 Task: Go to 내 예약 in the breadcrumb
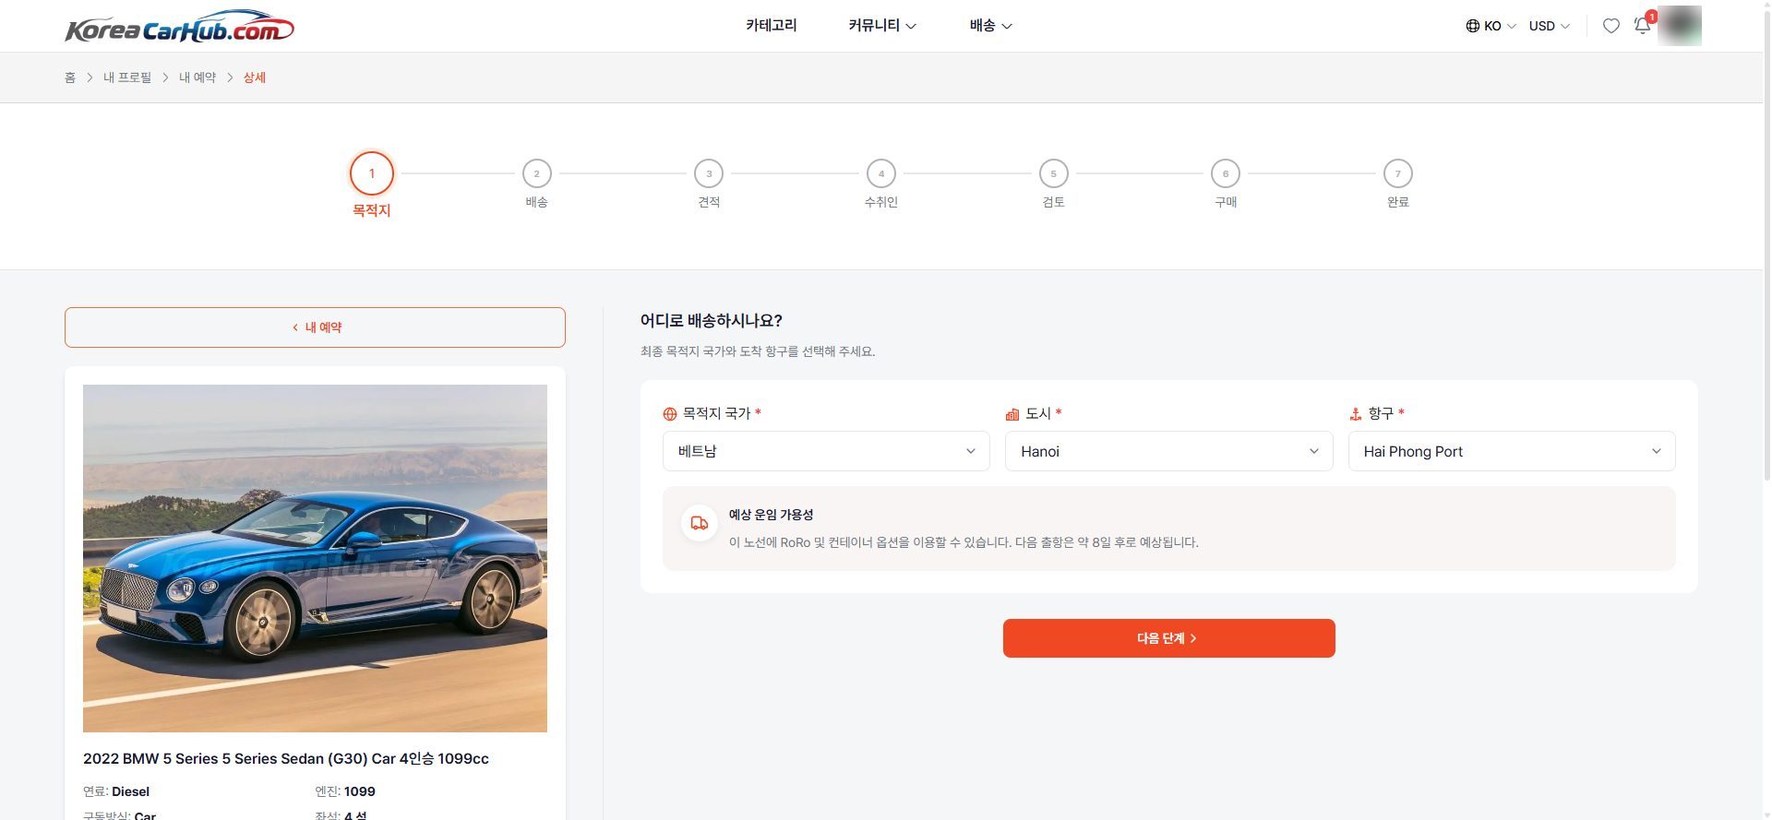coord(198,77)
